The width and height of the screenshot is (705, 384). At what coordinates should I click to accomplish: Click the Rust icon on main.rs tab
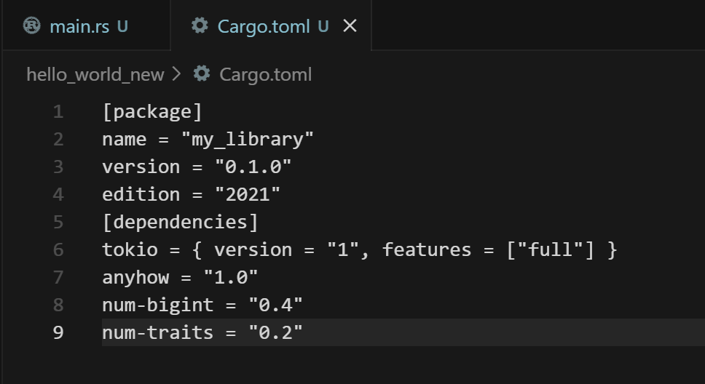(x=31, y=26)
